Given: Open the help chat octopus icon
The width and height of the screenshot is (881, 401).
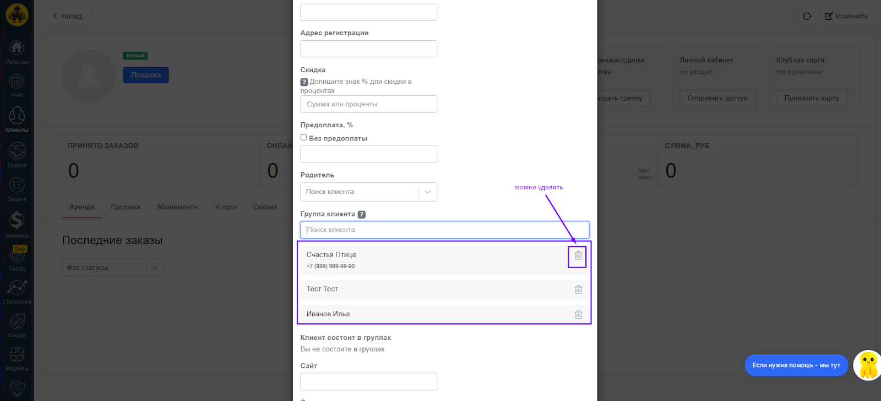Looking at the screenshot, I should [x=867, y=365].
